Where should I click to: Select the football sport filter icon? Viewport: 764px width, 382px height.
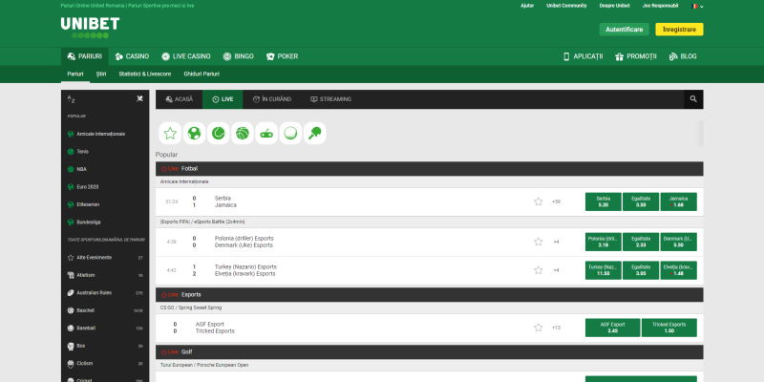[x=194, y=134]
